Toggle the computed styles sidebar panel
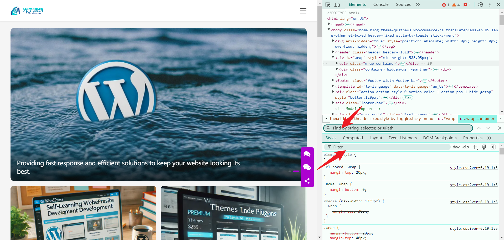The image size is (504, 240). click(x=493, y=147)
